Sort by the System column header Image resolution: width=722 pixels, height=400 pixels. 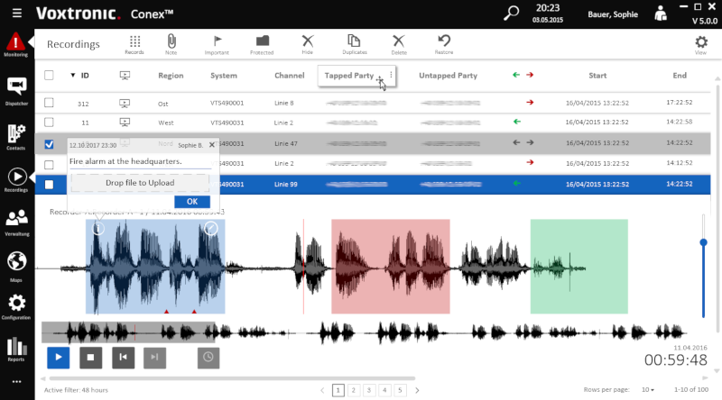(x=224, y=76)
